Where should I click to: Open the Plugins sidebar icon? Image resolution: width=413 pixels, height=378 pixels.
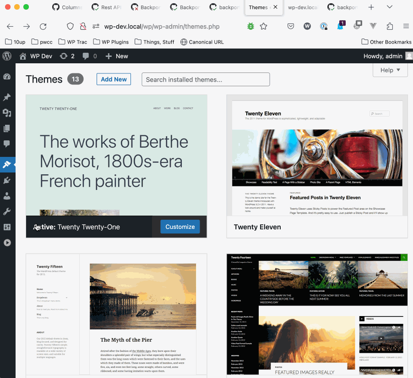click(x=7, y=180)
